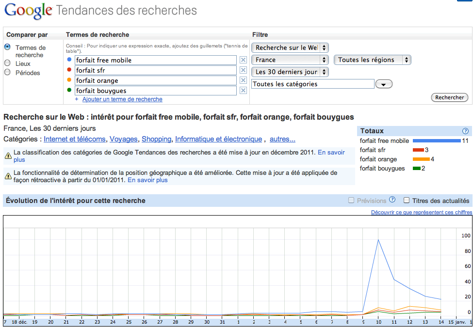Open 'Les 30 derniers jours' dropdown
473x327 pixels.
click(x=290, y=72)
